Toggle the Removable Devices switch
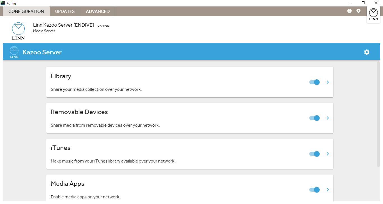 pyautogui.click(x=314, y=118)
